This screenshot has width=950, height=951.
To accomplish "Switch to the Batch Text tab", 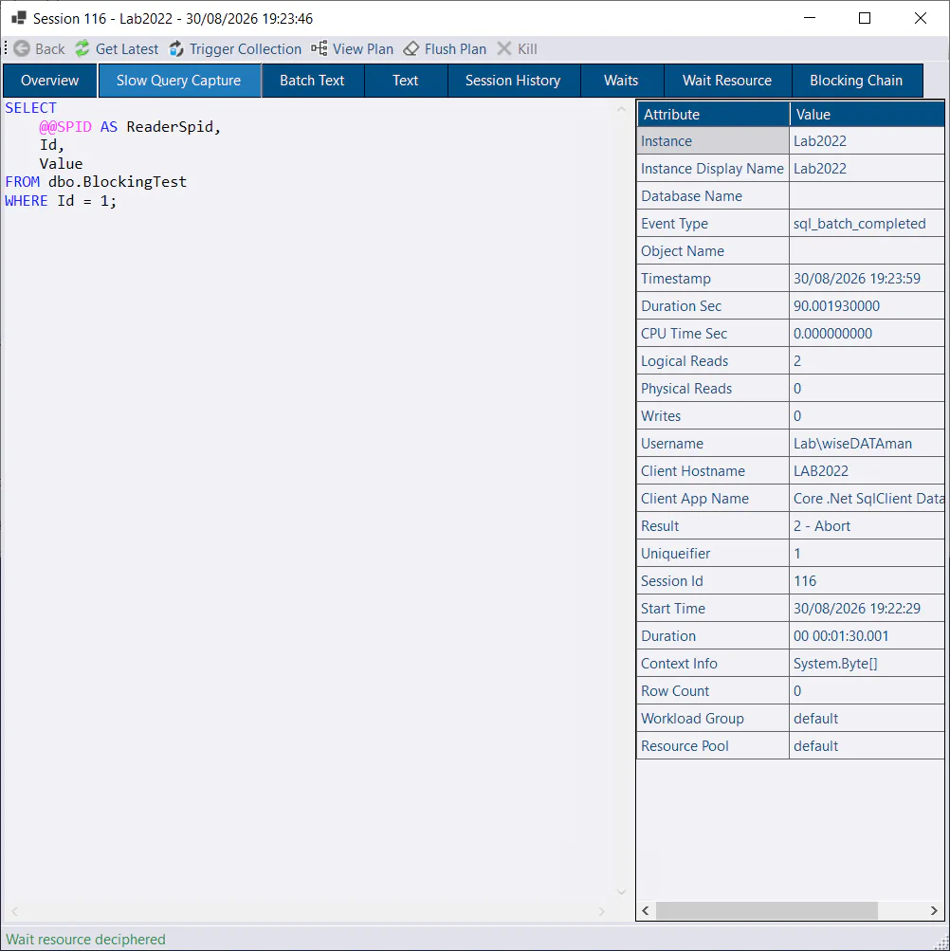I will pyautogui.click(x=313, y=81).
